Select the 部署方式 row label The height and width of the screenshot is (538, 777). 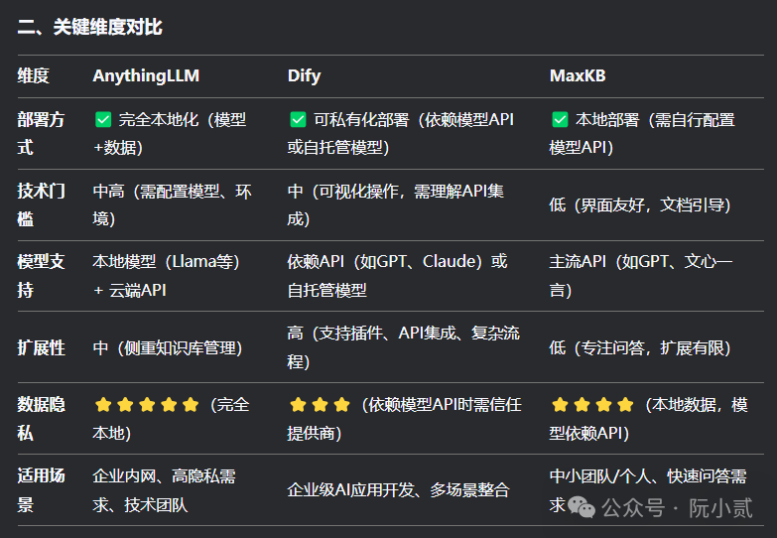41,133
